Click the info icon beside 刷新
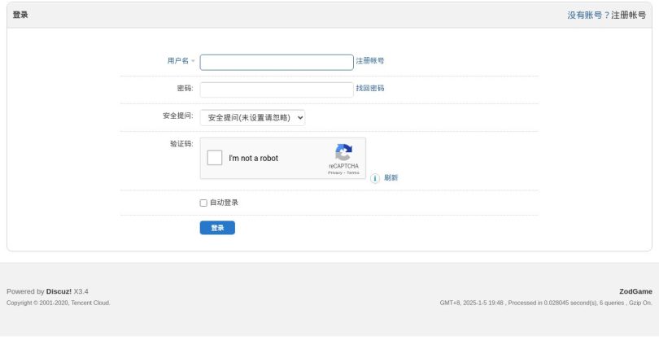This screenshot has height=345, width=659. pos(375,178)
